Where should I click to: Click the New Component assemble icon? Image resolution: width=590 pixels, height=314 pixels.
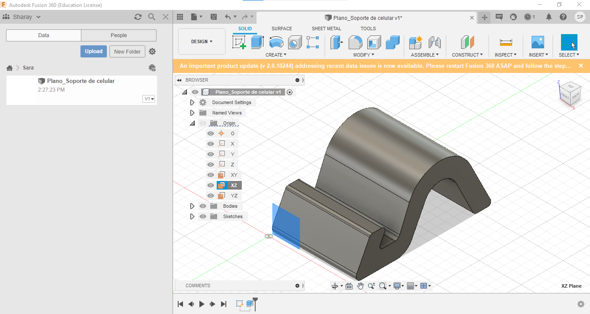416,42
